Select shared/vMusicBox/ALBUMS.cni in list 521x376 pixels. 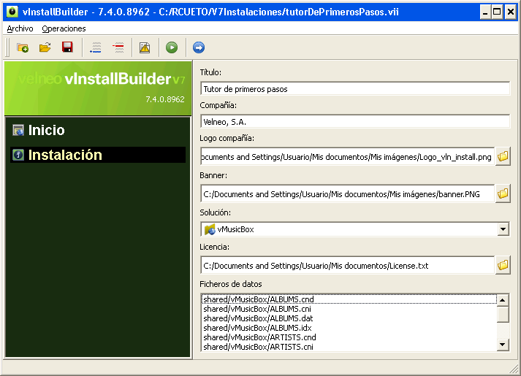pyautogui.click(x=349, y=309)
